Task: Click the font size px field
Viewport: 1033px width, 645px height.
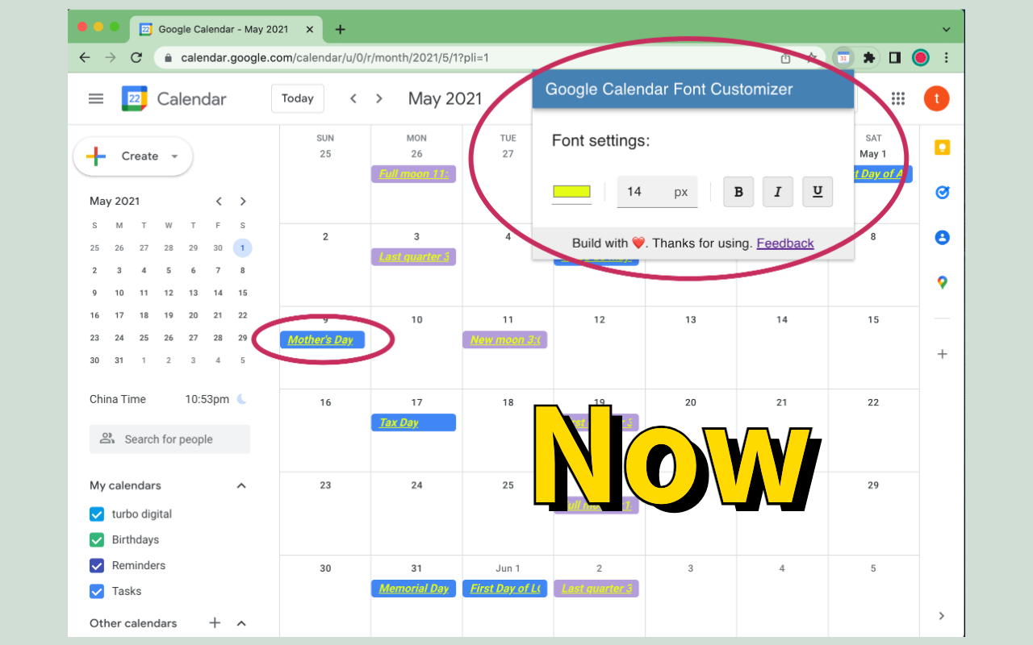Action: 657,192
